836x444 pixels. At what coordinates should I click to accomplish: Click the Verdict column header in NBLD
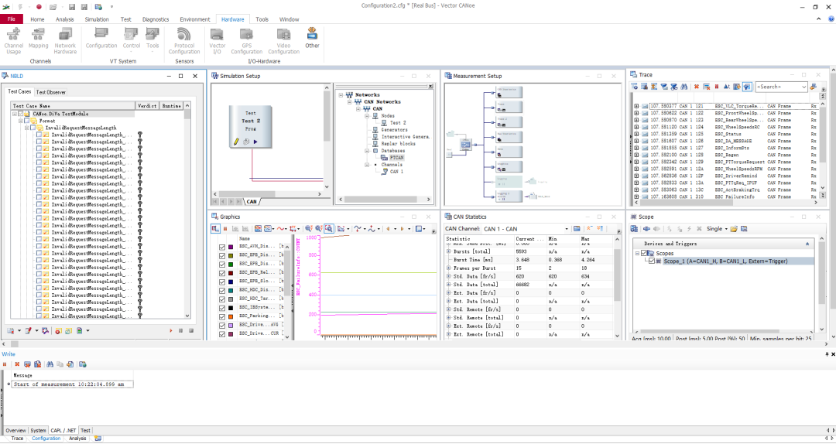[147, 106]
